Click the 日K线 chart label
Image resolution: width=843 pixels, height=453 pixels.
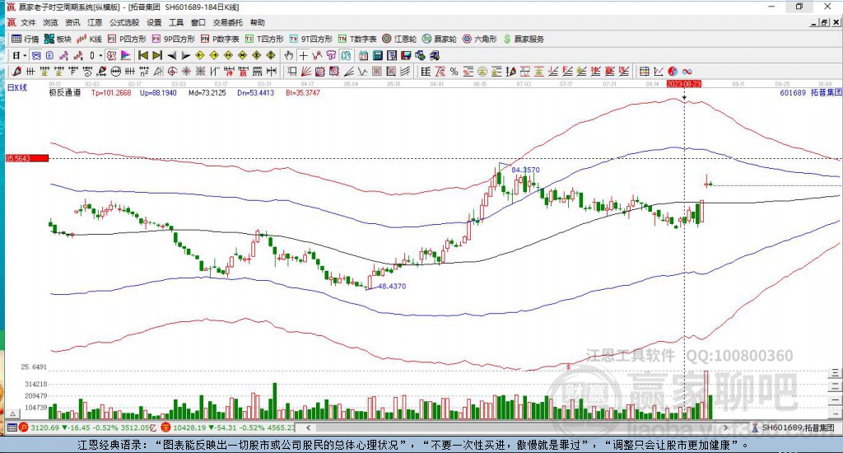[16, 87]
